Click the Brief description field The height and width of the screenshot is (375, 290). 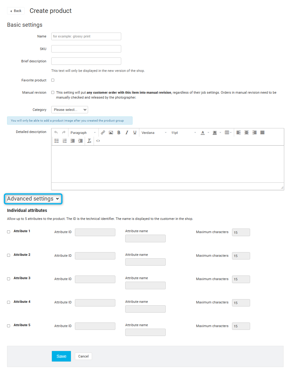coord(86,61)
